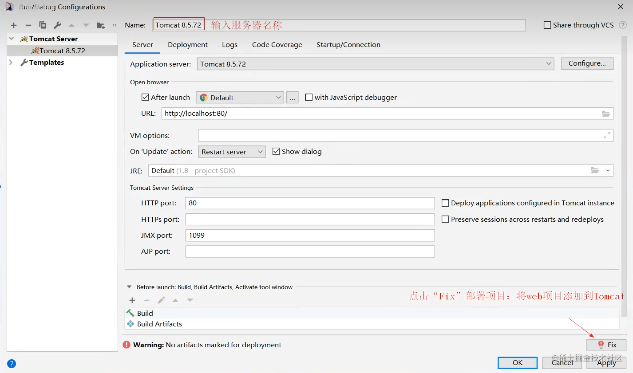
Task: Expand VM options field
Action: pos(607,135)
